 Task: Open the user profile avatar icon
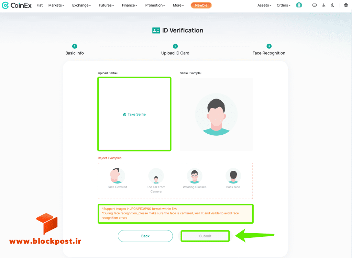299,5
